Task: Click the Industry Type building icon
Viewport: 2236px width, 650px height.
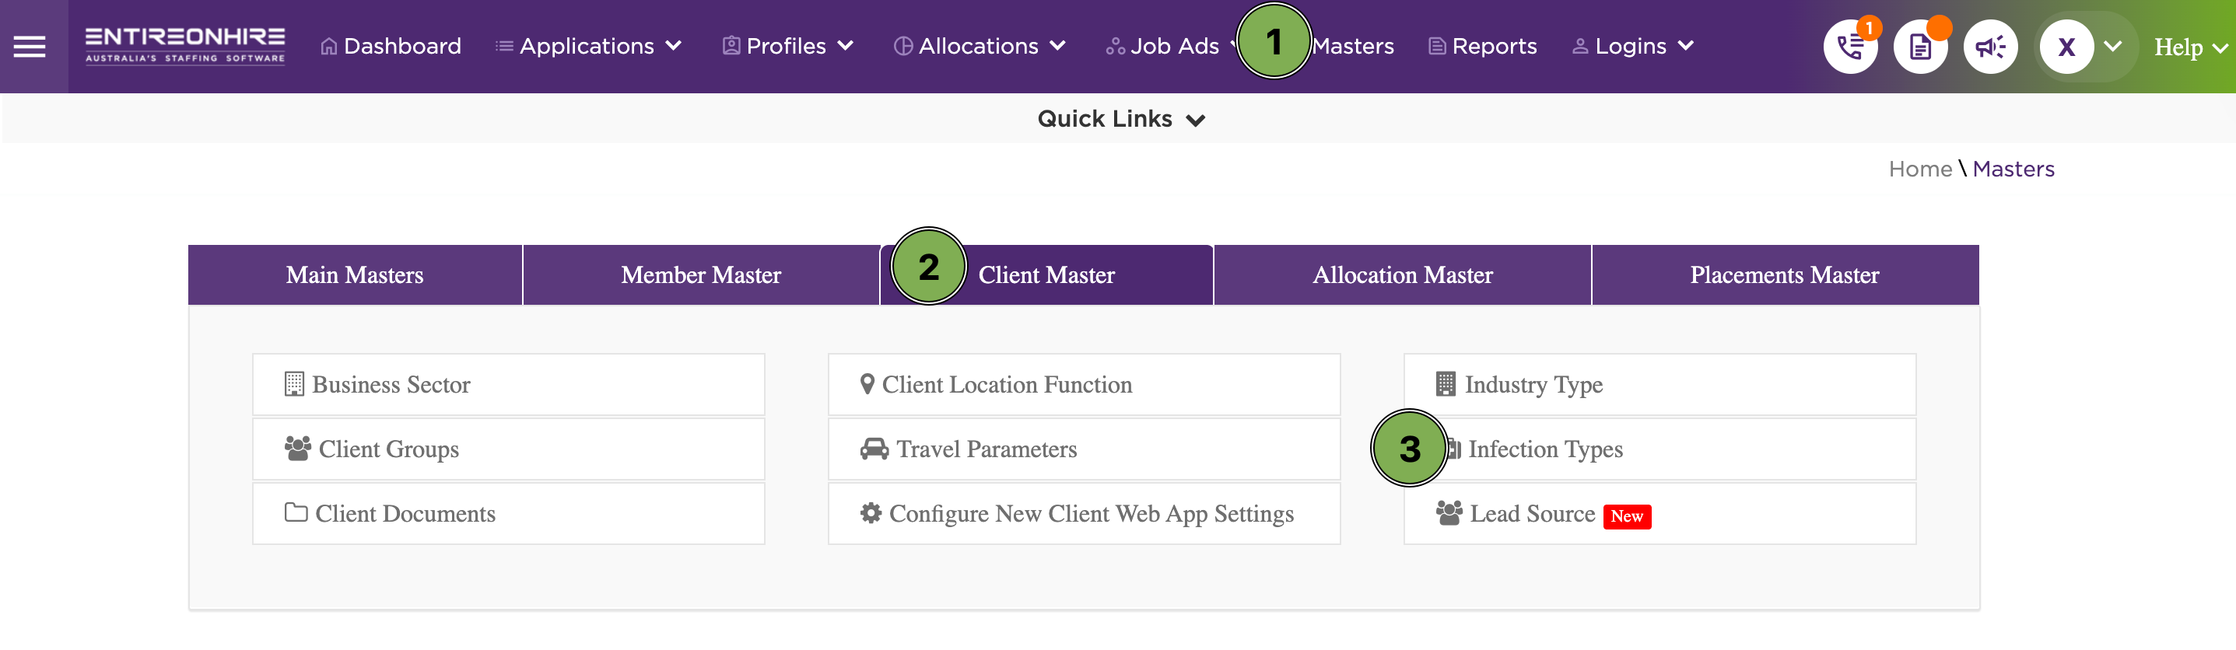Action: pos(1446,383)
